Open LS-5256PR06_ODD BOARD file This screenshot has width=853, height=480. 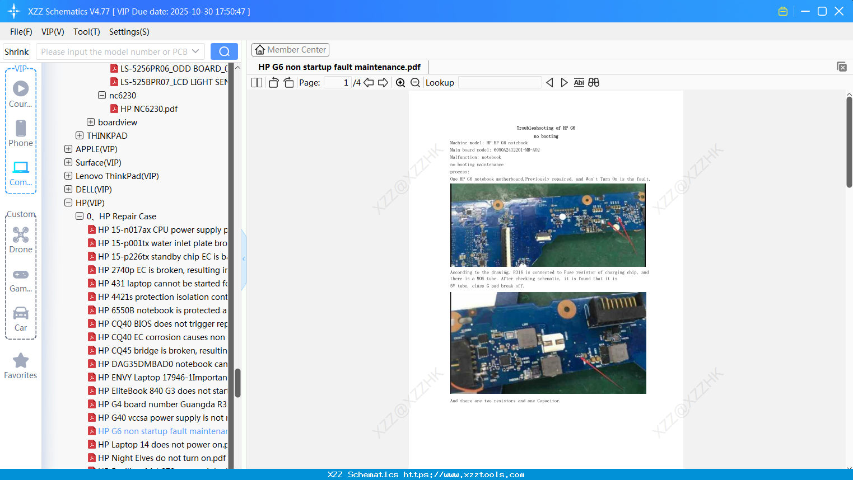[x=169, y=69]
